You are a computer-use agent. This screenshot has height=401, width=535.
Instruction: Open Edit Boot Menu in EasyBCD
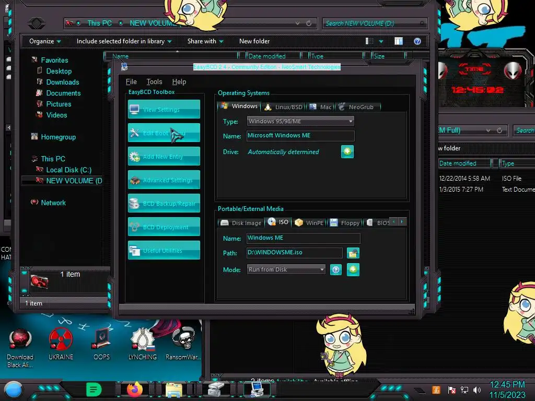[x=164, y=133]
